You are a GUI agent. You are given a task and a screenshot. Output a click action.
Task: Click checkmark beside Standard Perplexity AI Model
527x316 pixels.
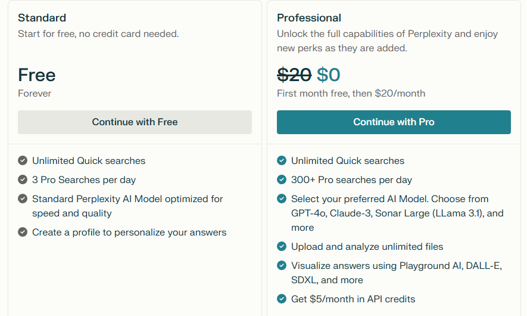(23, 199)
